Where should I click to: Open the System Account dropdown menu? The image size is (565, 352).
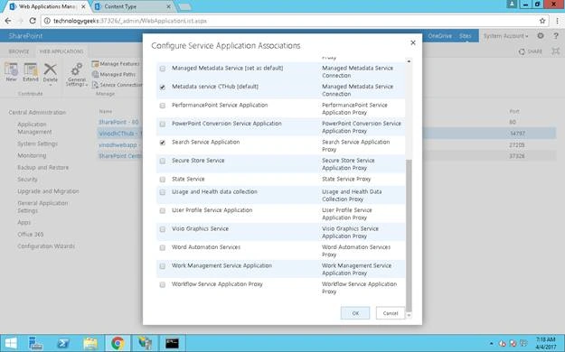[x=505, y=36]
